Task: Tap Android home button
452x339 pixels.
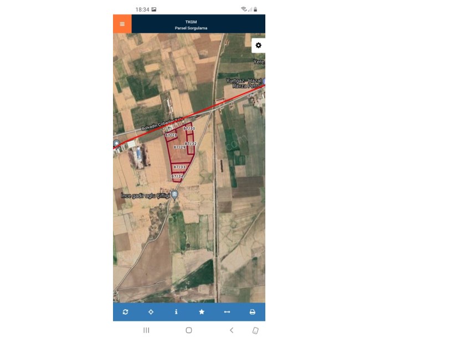Action: [189, 330]
